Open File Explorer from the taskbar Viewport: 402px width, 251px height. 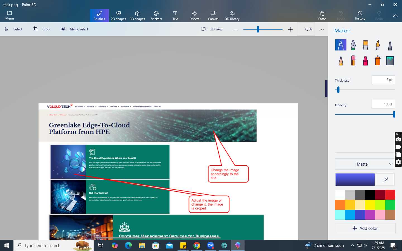[142, 245]
